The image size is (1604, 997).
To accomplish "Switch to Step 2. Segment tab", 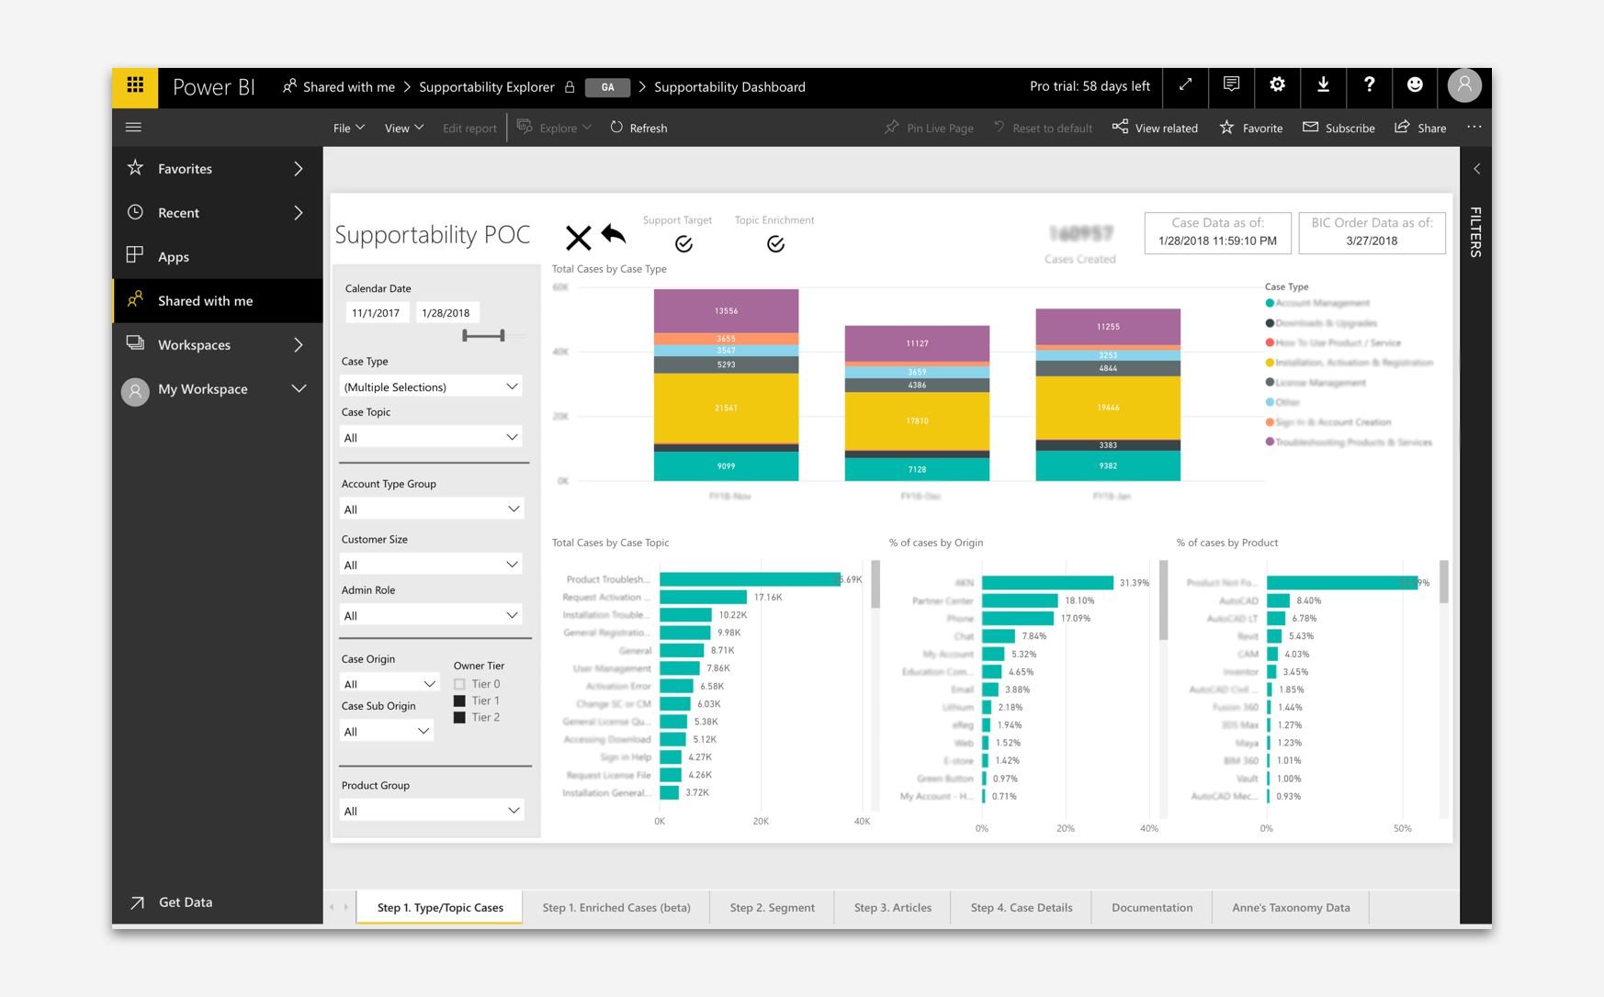I will coord(772,907).
